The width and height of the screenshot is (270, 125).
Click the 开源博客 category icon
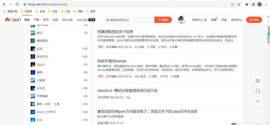coord(33,96)
